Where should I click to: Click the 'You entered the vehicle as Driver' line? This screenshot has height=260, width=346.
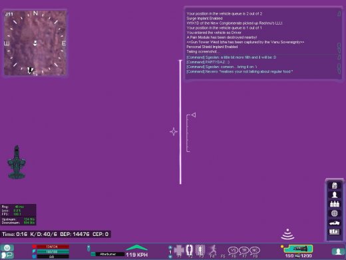tap(214, 33)
